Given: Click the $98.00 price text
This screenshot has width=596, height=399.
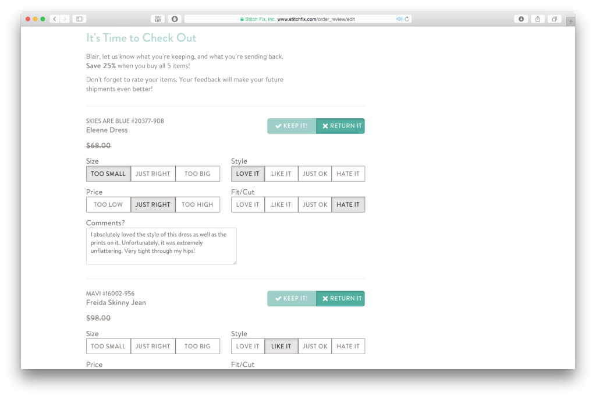Looking at the screenshot, I should click(98, 319).
